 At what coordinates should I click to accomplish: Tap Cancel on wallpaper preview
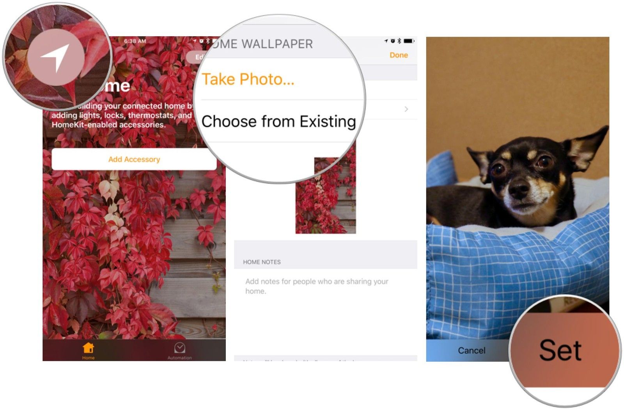coord(472,350)
